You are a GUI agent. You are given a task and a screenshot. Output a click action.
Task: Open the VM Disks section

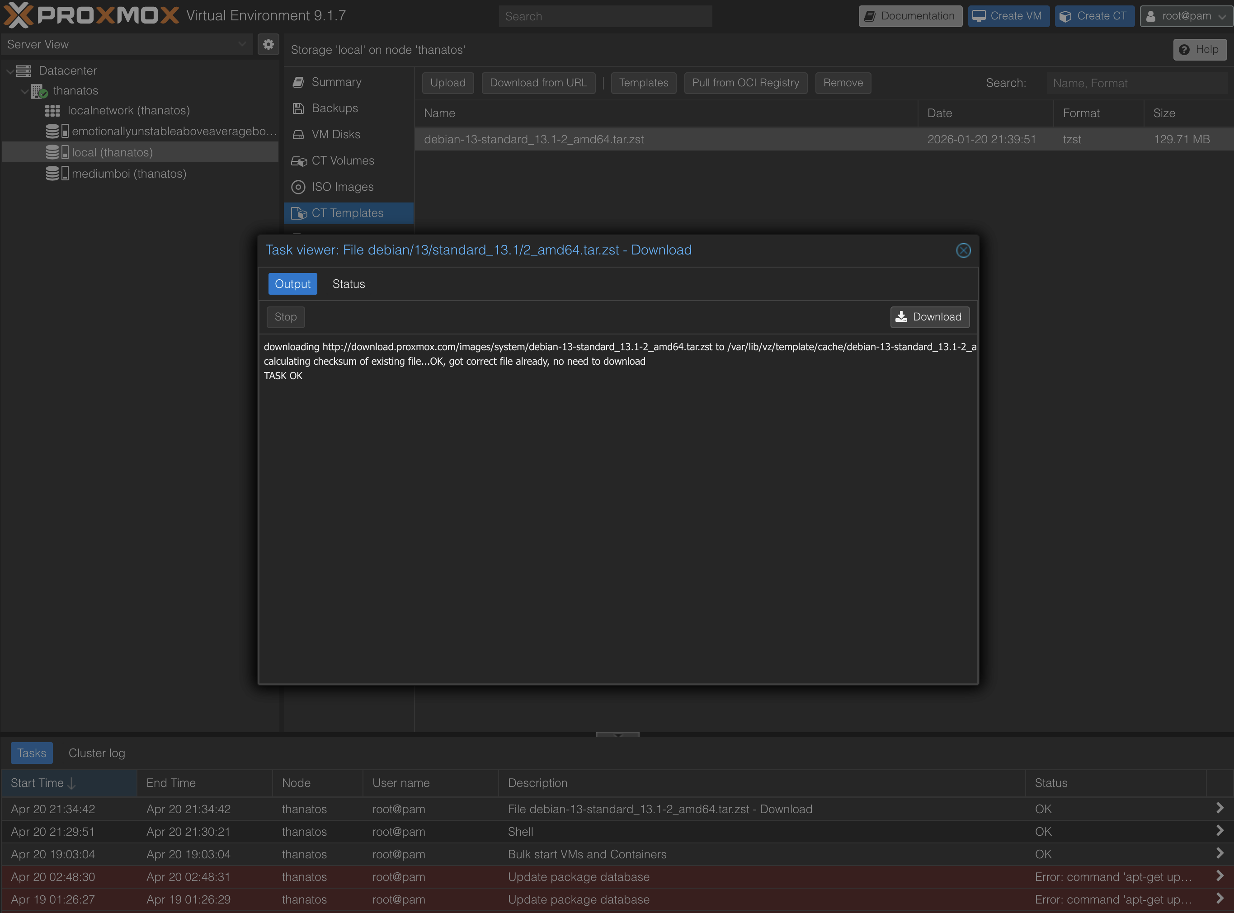(349, 134)
